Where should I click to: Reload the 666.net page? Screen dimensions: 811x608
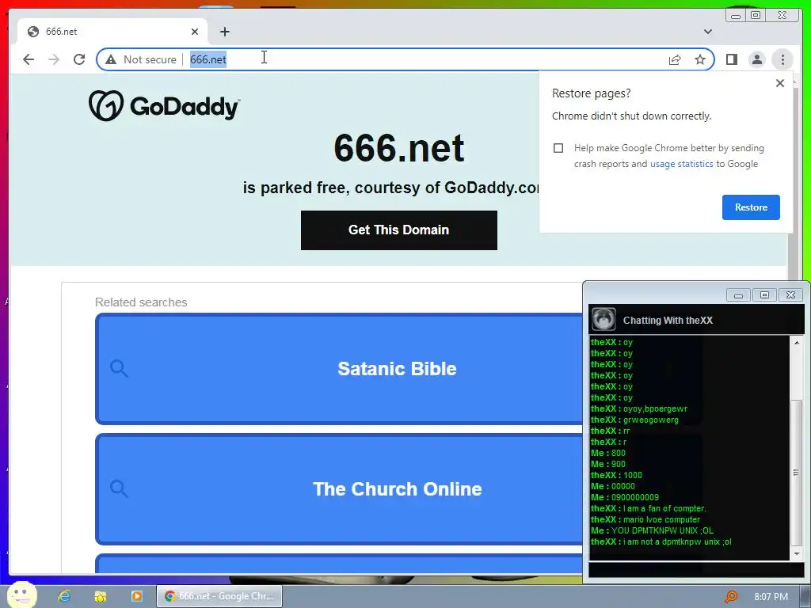click(79, 59)
